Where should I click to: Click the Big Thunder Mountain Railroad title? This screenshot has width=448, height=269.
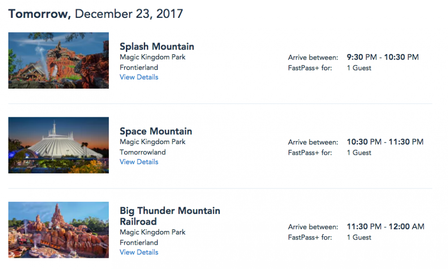click(x=170, y=216)
